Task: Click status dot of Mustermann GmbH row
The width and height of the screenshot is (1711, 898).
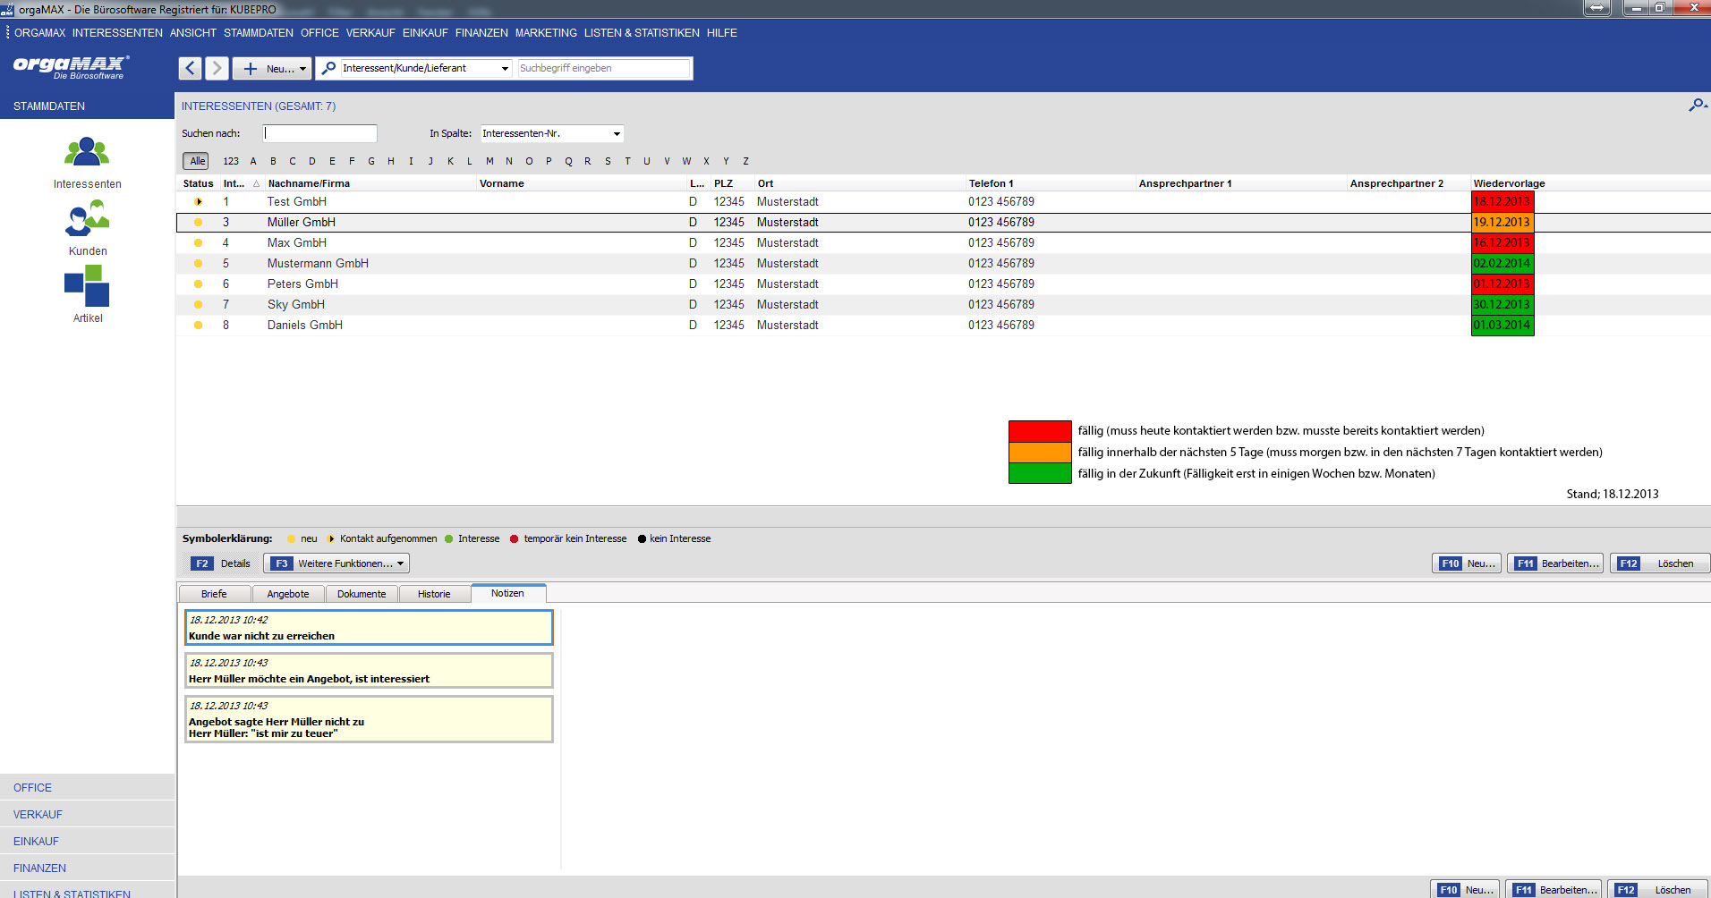Action: pos(199,264)
